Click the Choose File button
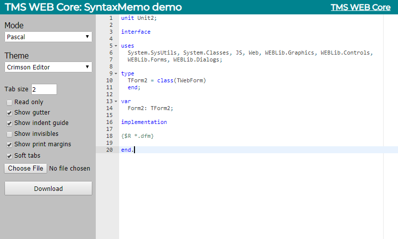The width and height of the screenshot is (398, 239). (26, 168)
